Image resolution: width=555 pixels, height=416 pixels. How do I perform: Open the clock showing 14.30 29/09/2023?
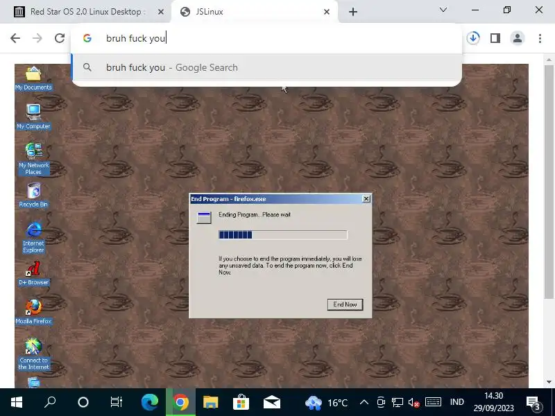click(493, 402)
